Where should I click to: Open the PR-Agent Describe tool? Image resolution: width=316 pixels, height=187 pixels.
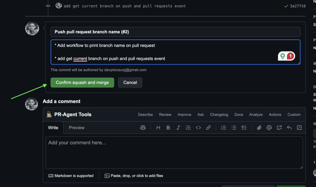145,115
